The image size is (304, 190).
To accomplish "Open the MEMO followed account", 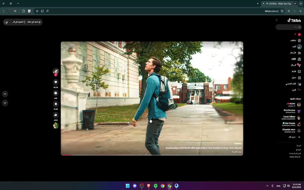I will (293, 105).
